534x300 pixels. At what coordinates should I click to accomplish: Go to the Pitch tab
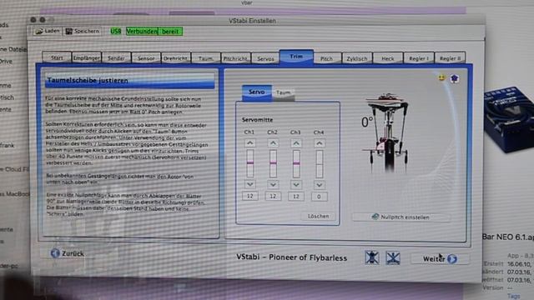click(326, 58)
